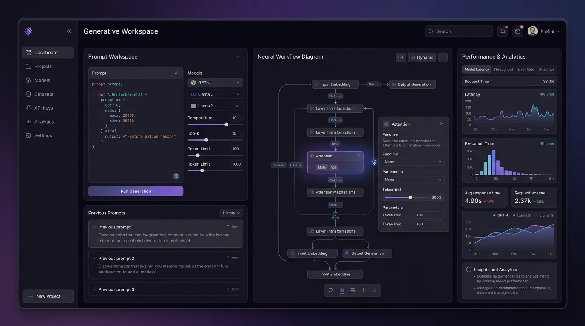Collapse the left sidebar with the double-chevron icon
The width and height of the screenshot is (585, 326).
(x=69, y=31)
